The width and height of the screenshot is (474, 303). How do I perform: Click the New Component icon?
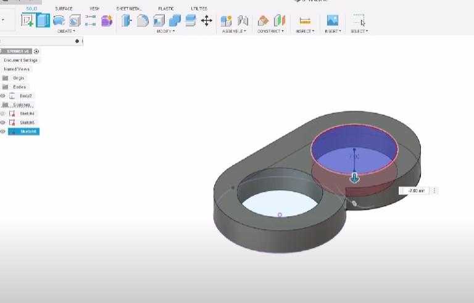click(x=226, y=20)
